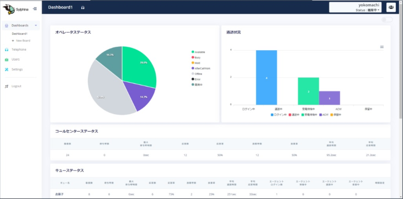Click the 21.3sec value in call center table

coord(371,155)
